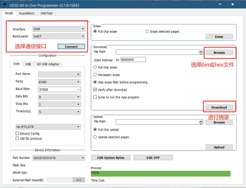Close the GD32 Programmer window
246x188 pixels.
[233, 4]
